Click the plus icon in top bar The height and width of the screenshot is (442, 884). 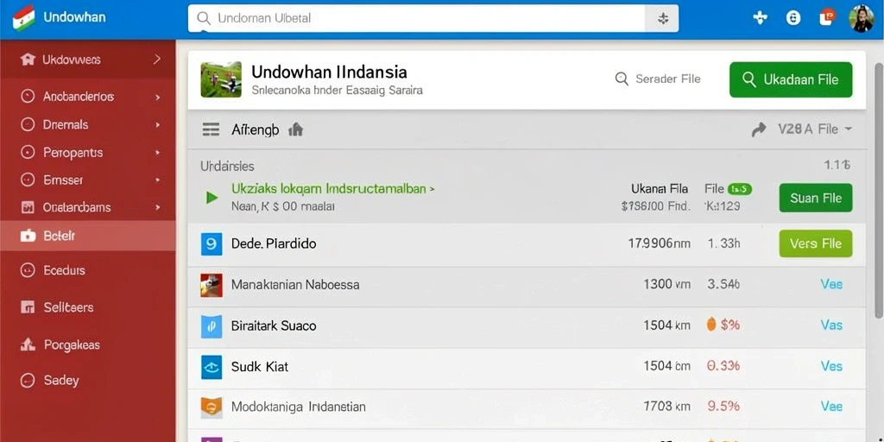tap(760, 18)
